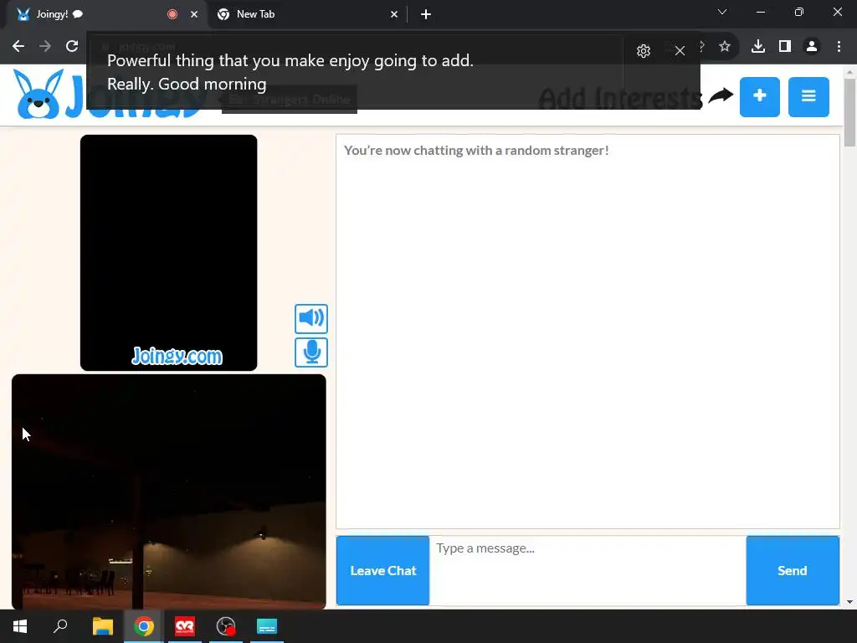857x643 pixels.
Task: Click Chrome icon in taskbar
Action: [144, 626]
